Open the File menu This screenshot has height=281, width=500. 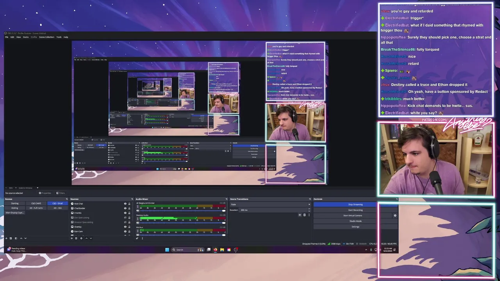(7, 37)
